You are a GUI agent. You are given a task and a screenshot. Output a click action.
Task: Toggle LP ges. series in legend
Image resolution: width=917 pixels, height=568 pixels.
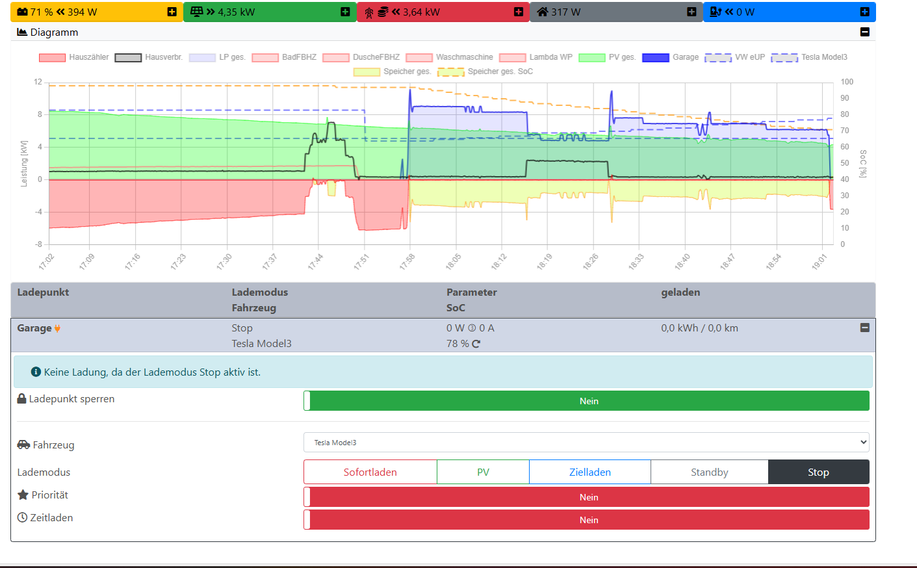[217, 57]
